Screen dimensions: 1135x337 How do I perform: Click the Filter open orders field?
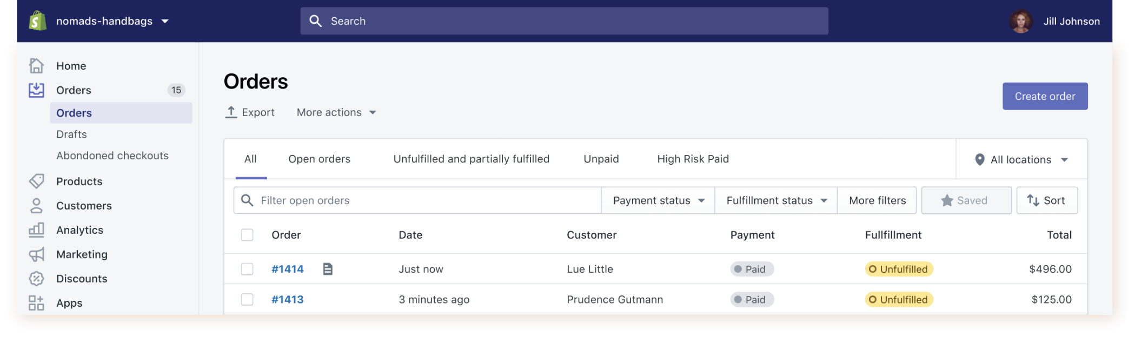[422, 200]
